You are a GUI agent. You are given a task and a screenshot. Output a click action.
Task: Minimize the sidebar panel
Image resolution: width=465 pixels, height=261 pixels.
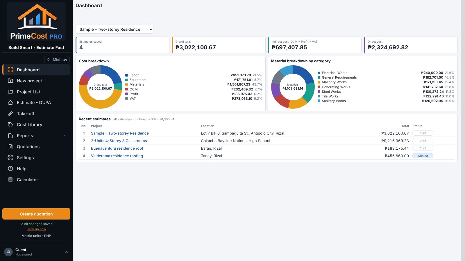pyautogui.click(x=57, y=59)
